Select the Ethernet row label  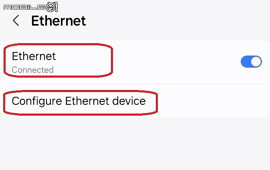pos(34,56)
